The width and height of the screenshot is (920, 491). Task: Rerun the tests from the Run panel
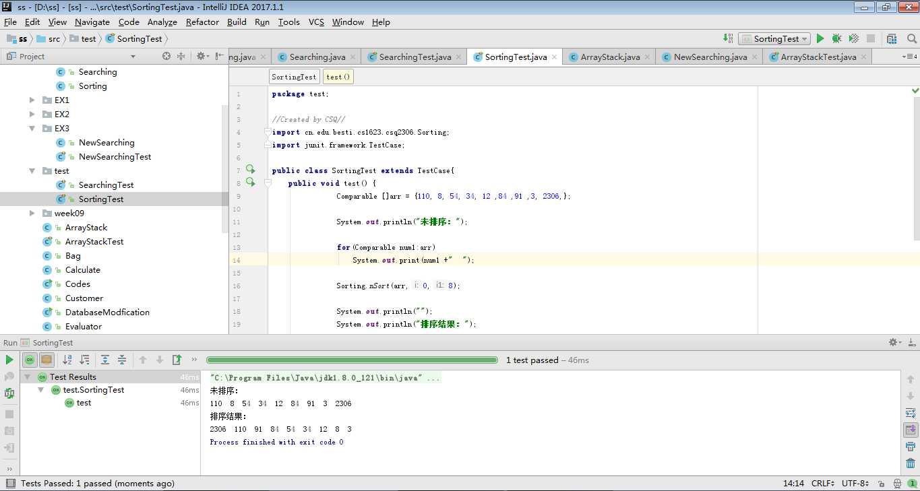click(9, 360)
